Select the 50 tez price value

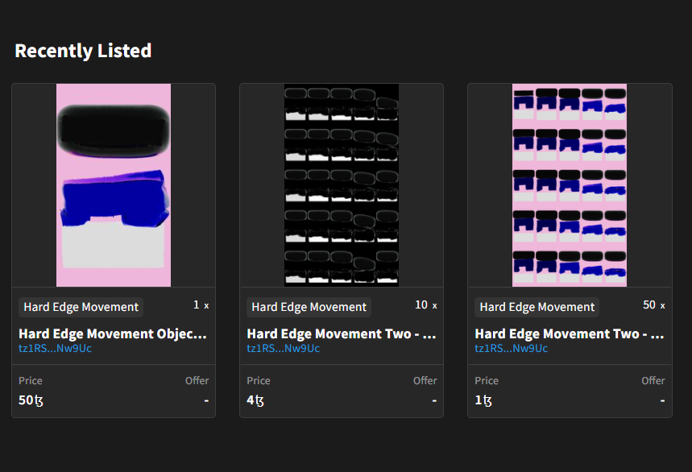31,400
